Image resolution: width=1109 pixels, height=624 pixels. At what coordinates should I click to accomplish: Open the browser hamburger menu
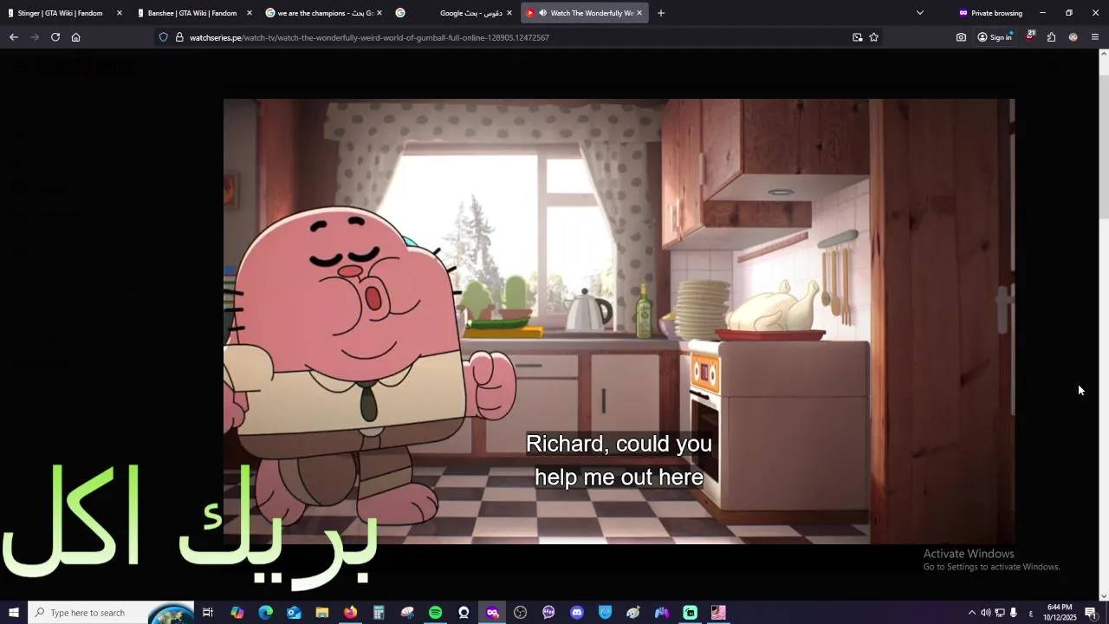pyautogui.click(x=1095, y=37)
